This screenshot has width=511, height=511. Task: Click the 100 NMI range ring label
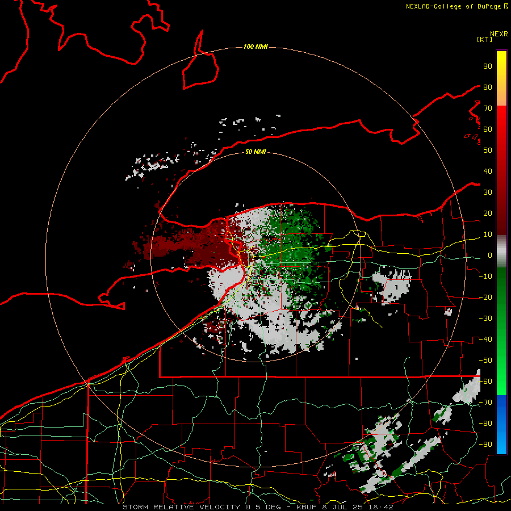256,47
